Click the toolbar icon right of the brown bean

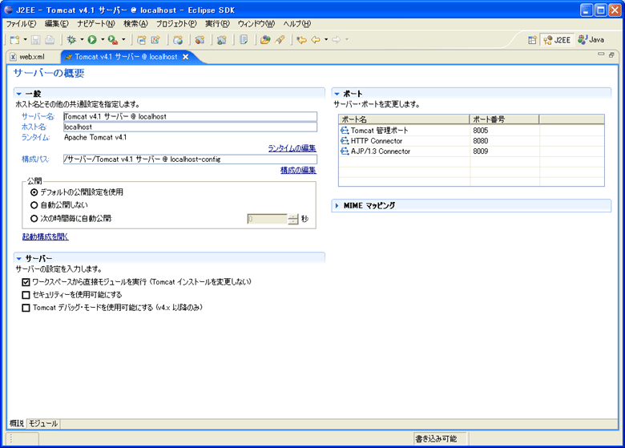[x=222, y=40]
